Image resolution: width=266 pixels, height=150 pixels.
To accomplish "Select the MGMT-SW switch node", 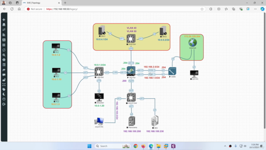I will pyautogui.click(x=131, y=97).
